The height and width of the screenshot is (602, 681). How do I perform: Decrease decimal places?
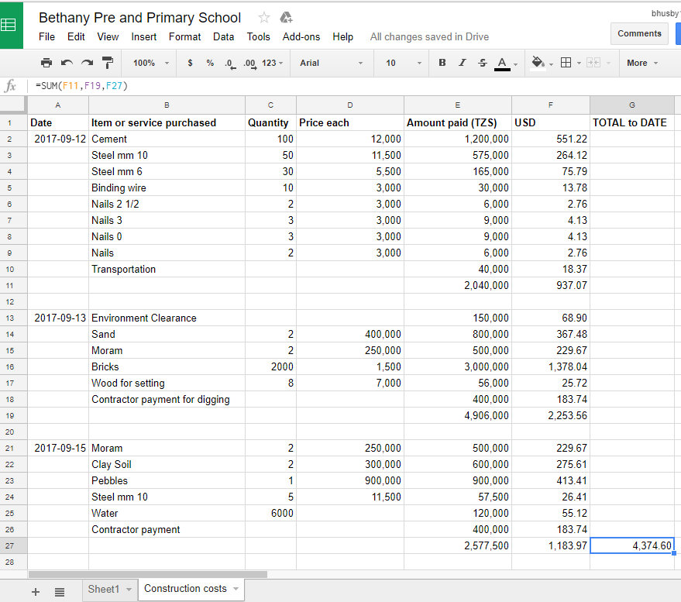(230, 64)
